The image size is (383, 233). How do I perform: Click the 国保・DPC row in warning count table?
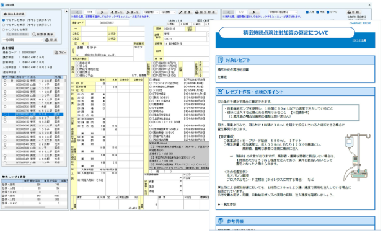(x=34, y=203)
